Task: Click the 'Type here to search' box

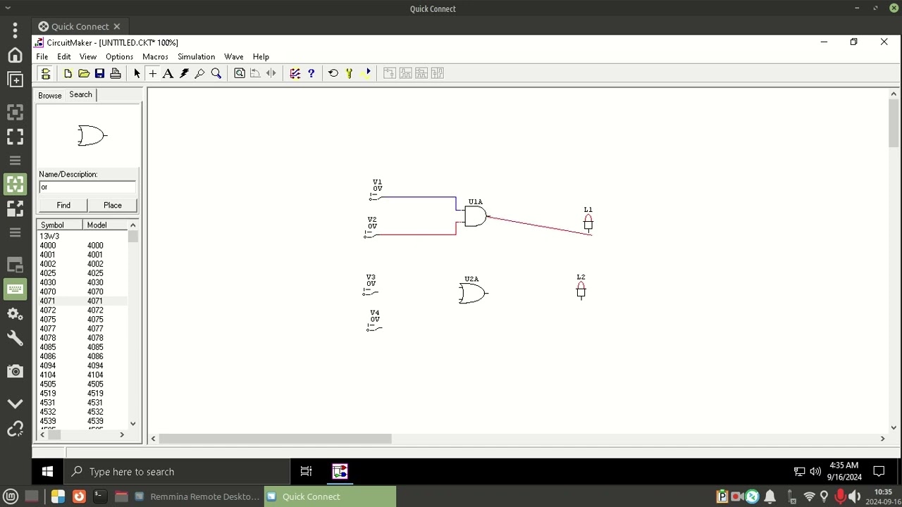Action: point(177,472)
